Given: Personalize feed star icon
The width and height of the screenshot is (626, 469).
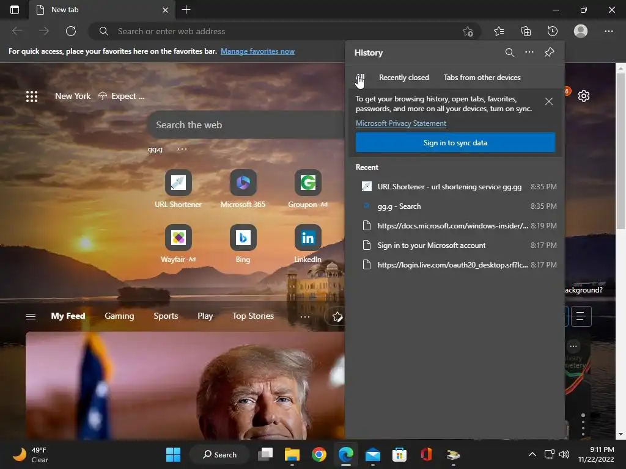Looking at the screenshot, I should [337, 317].
